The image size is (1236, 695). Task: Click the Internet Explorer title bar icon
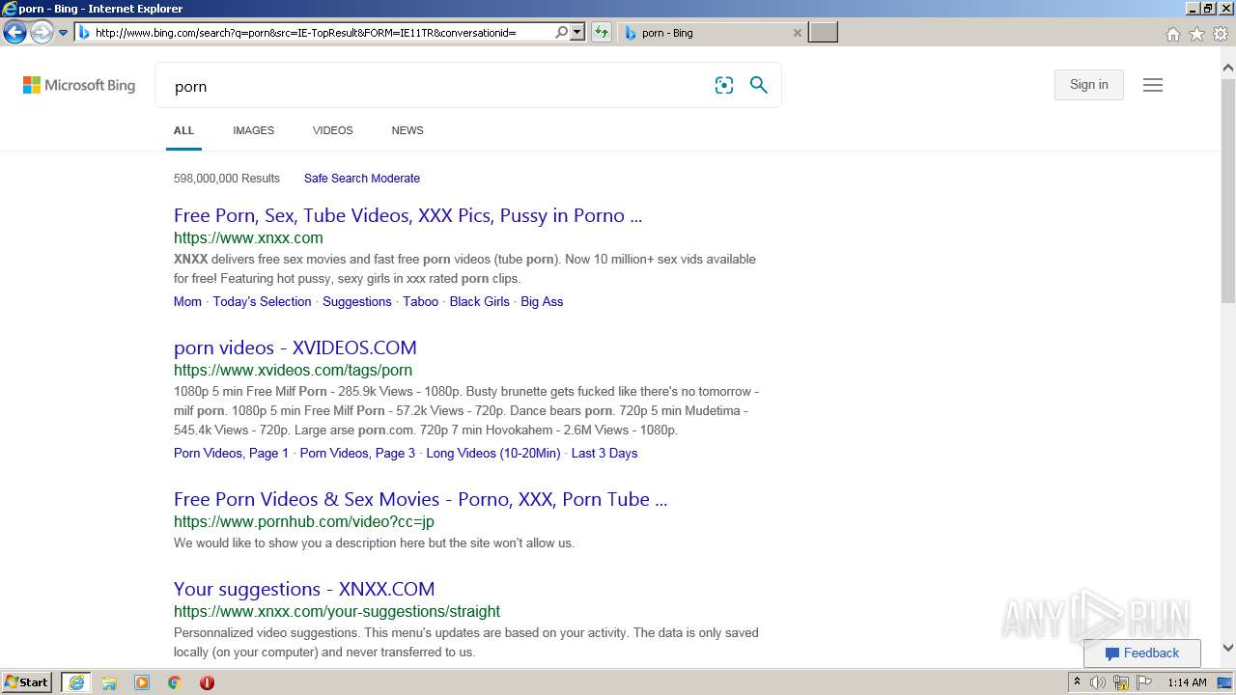9,9
